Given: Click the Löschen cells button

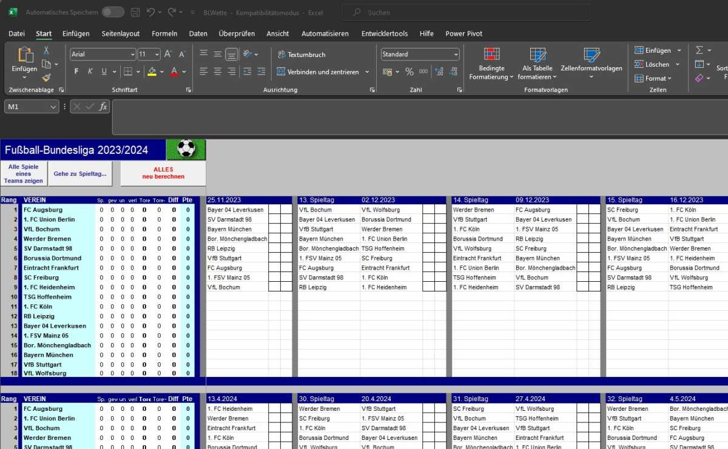Looking at the screenshot, I should click(x=653, y=64).
